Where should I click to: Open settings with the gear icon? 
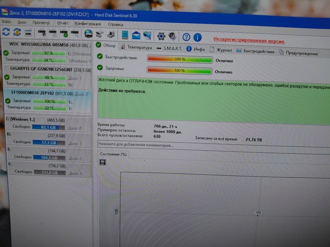(x=161, y=36)
